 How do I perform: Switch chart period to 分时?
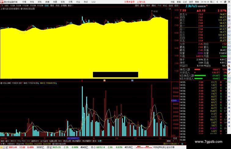coord(6,6)
